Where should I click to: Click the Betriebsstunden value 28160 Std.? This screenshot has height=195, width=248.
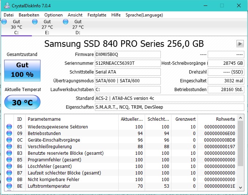(226, 90)
